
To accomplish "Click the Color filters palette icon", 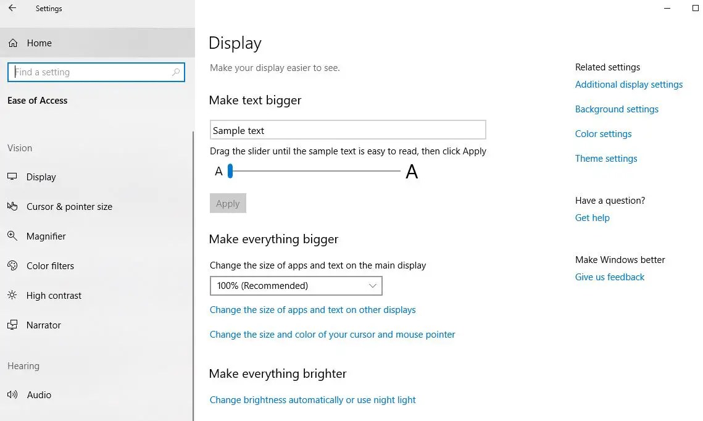I will (12, 265).
